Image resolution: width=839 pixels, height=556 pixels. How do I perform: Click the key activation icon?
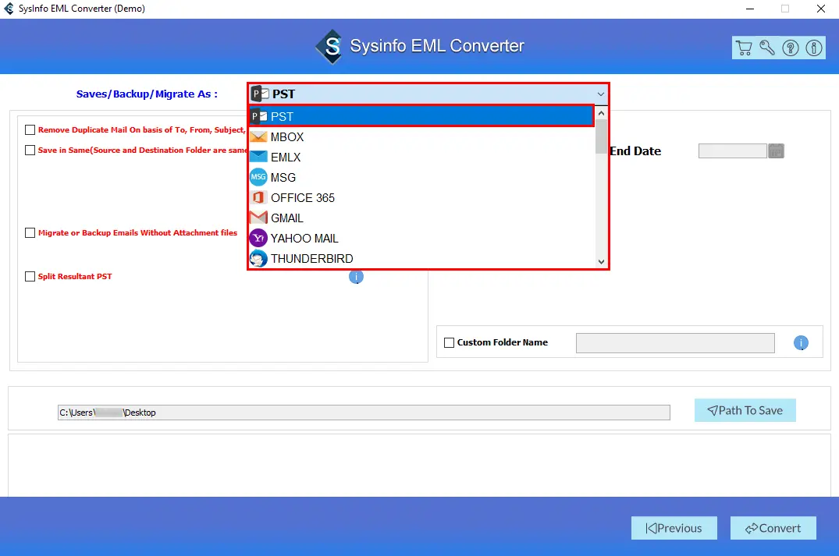tap(767, 48)
